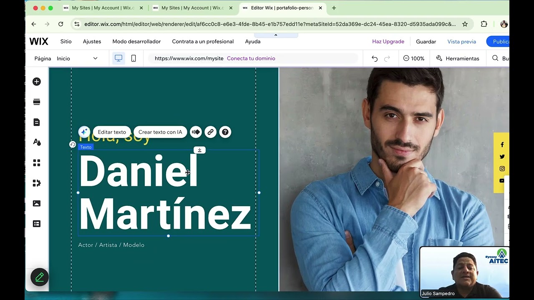This screenshot has width=534, height=300.
Task: Click the stretch-down arrow handle above text
Action: point(199,150)
